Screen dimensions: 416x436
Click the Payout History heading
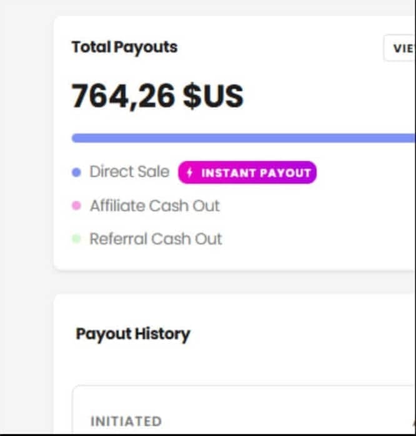tap(133, 334)
